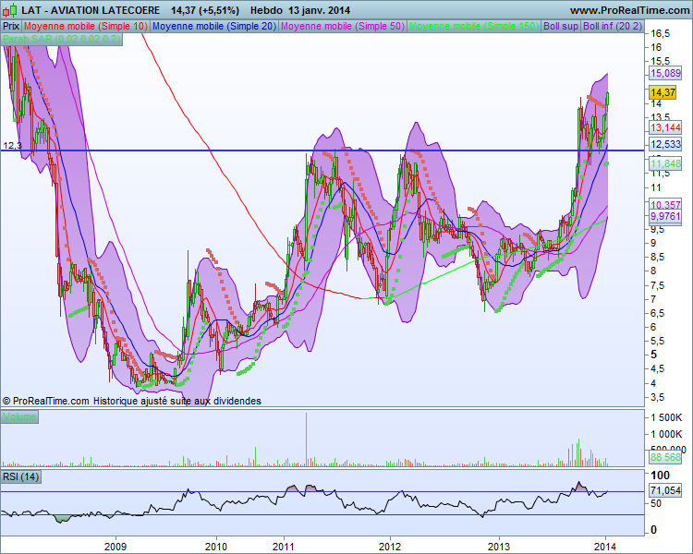The image size is (693, 554).
Task: Click the Boll sup indicator label
Action: coord(561,27)
